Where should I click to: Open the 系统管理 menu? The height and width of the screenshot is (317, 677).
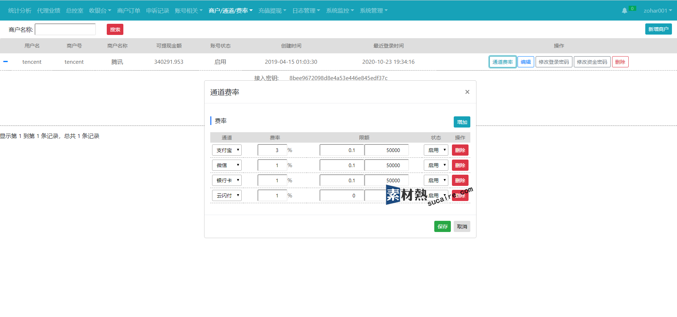[x=374, y=11]
